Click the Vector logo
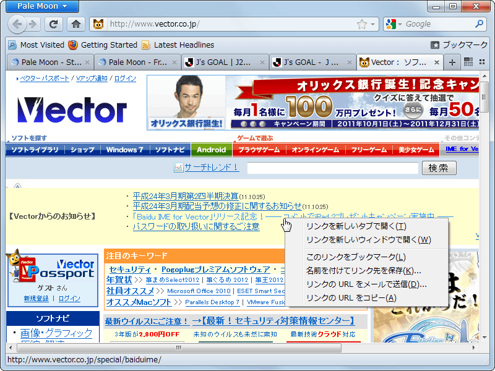 pos(72,110)
